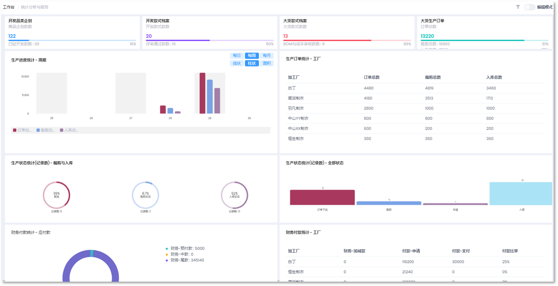The width and height of the screenshot is (558, 286).
Task: Click the 8.7% 裁剪状态 donut gauge
Action: click(146, 195)
